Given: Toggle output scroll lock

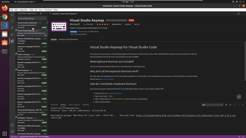Looking at the screenshot, I should 230,105.
